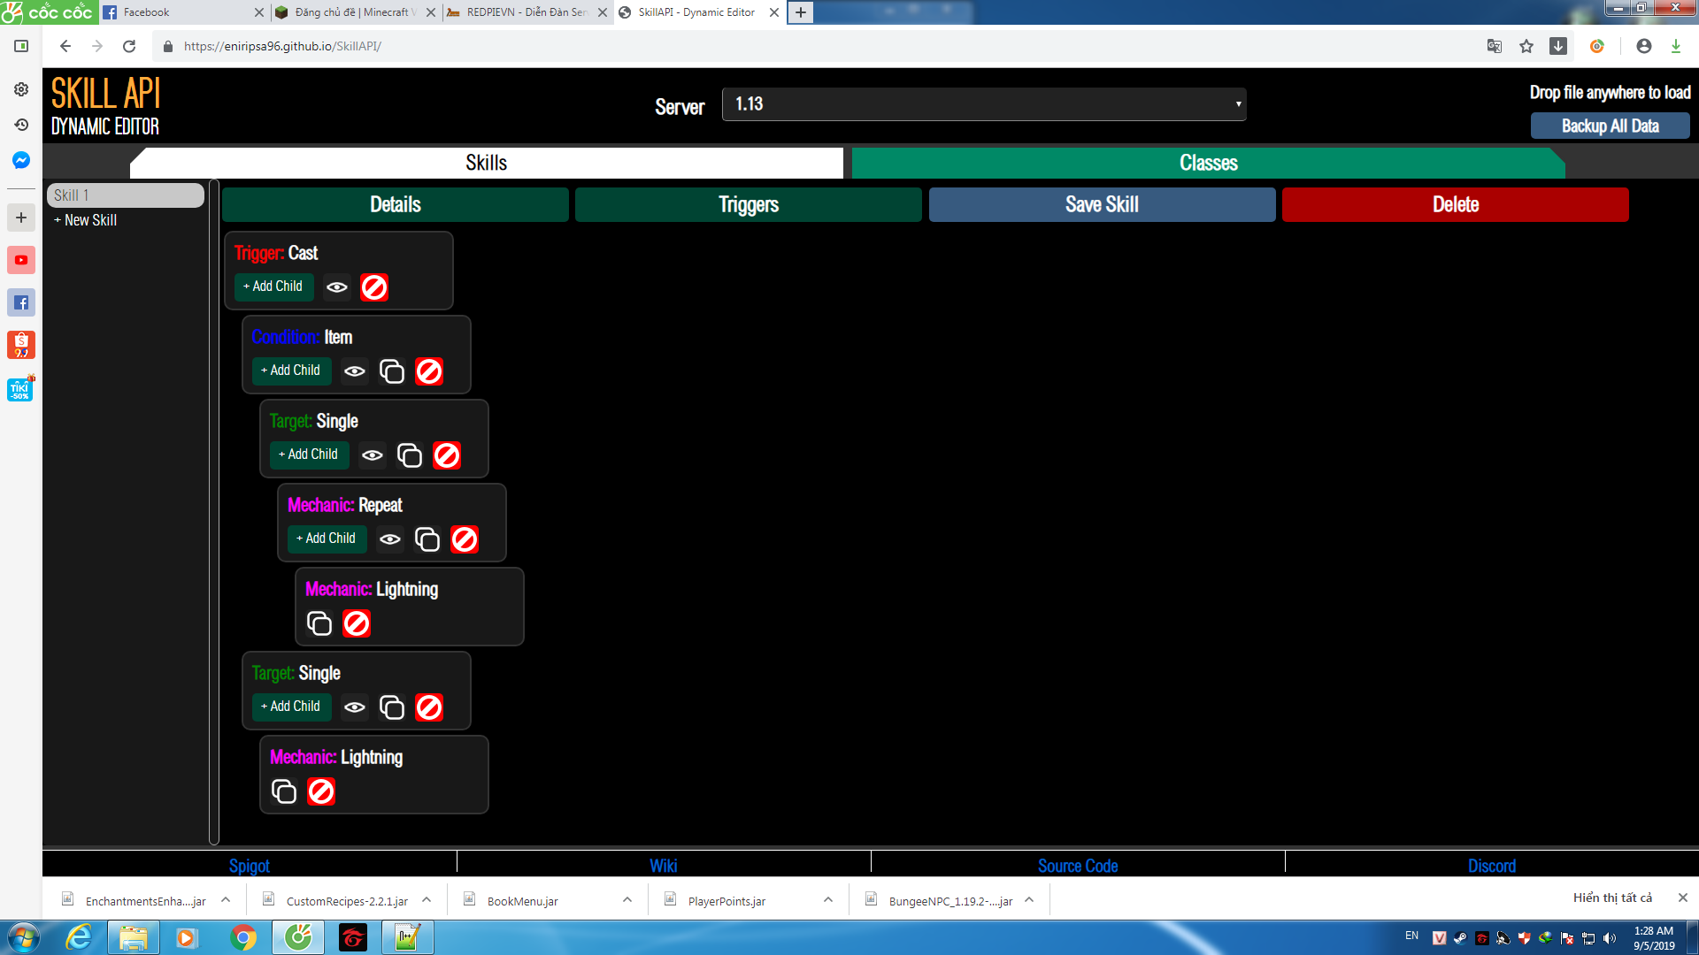Expand EnchantmentsEnha jar download options
This screenshot has height=955, width=1699.
226,900
